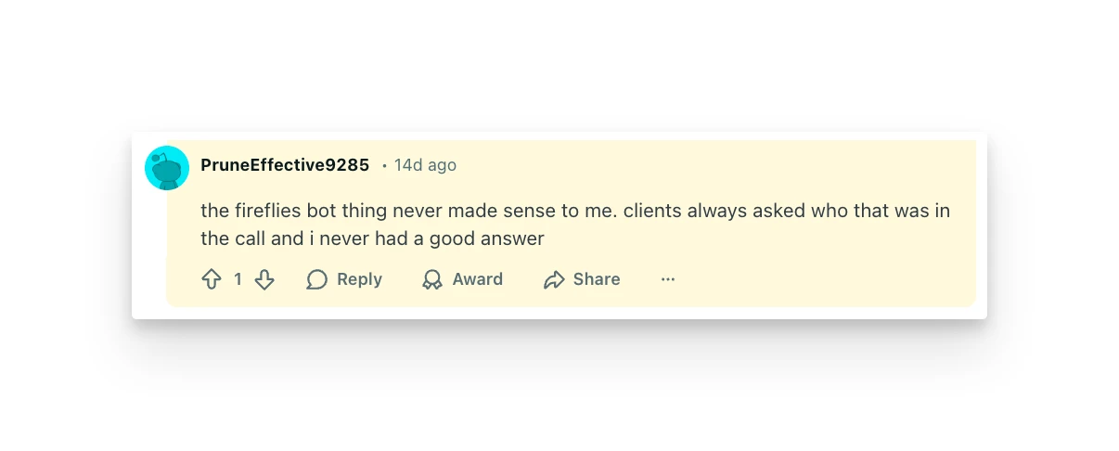The width and height of the screenshot is (1119, 451).
Task: Open the "14d ago" timestamp permalink
Action: click(425, 165)
